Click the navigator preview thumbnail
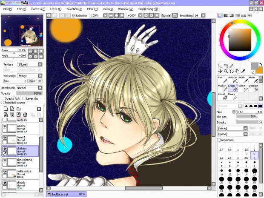This screenshot has width=264, height=198. 22,31
